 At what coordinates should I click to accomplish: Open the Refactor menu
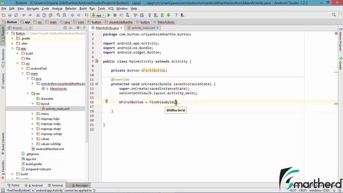click(x=71, y=9)
